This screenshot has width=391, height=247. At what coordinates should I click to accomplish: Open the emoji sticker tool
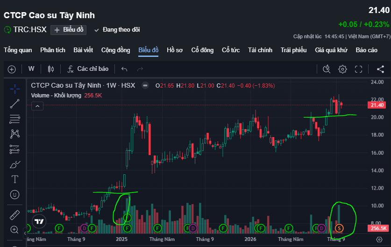(x=14, y=194)
